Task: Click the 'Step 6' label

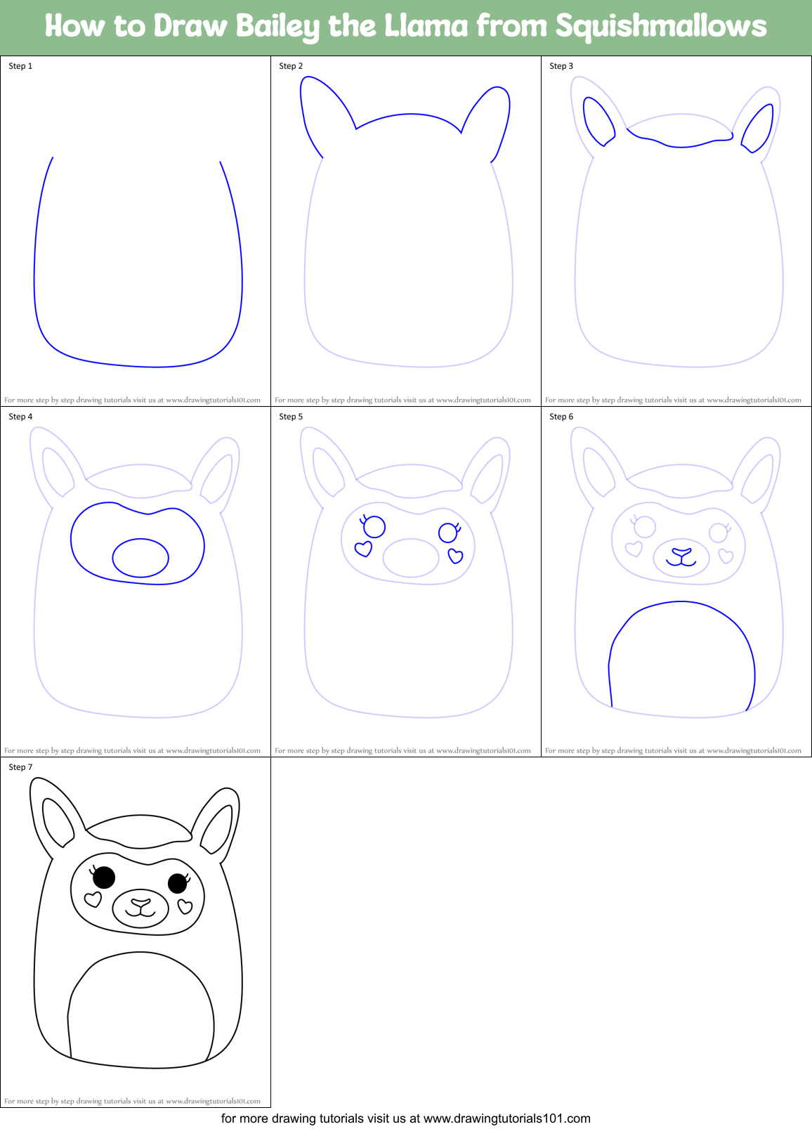Action: [x=561, y=417]
